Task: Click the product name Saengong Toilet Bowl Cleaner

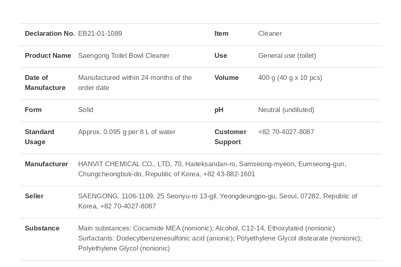Action: tap(124, 55)
